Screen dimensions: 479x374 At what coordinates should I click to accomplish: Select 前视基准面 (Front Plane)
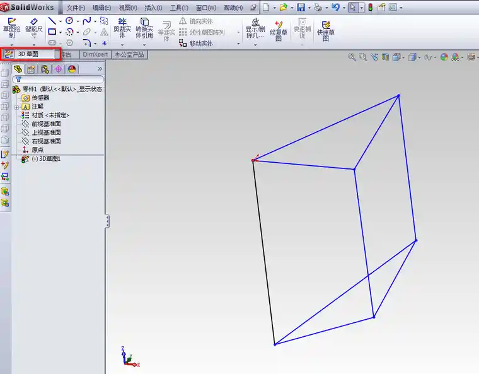point(41,124)
